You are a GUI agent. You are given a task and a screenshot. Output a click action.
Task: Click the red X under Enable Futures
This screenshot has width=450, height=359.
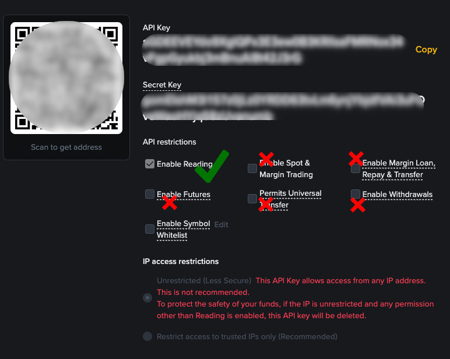point(170,203)
